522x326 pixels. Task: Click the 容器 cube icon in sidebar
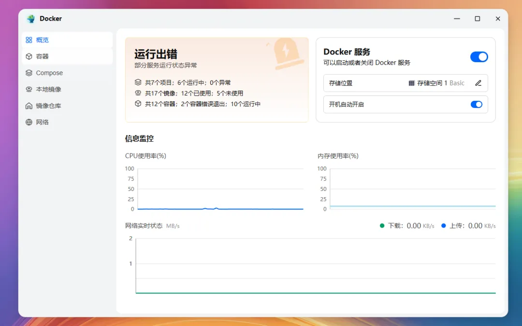pos(29,56)
